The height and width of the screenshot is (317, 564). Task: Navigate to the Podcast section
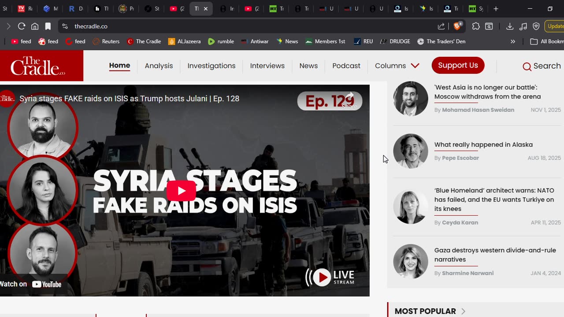pos(346,66)
